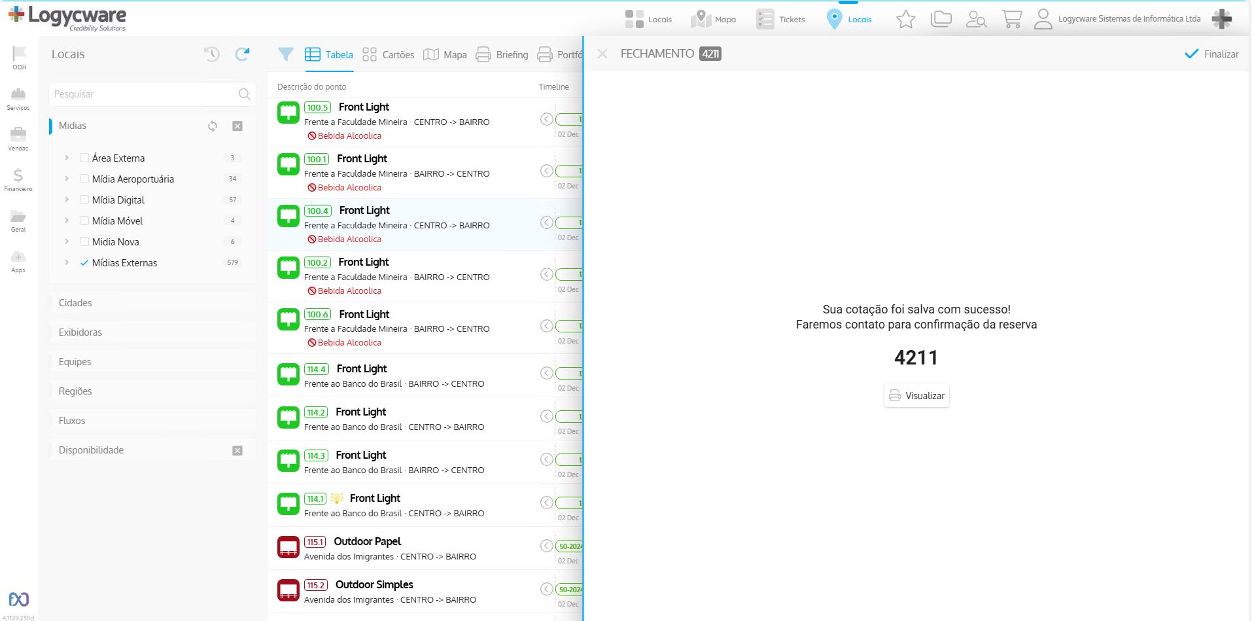
Task: Click the board icon of row 100.5
Action: [x=288, y=113]
